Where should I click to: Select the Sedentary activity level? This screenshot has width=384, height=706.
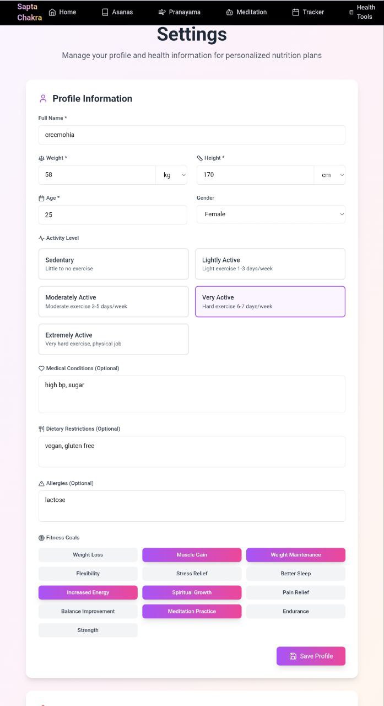113,264
